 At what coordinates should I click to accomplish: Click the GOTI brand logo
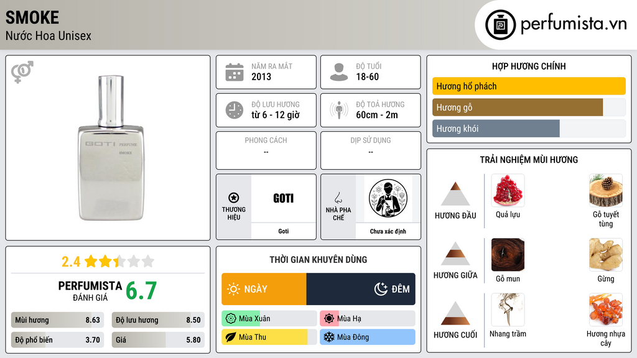(x=283, y=198)
